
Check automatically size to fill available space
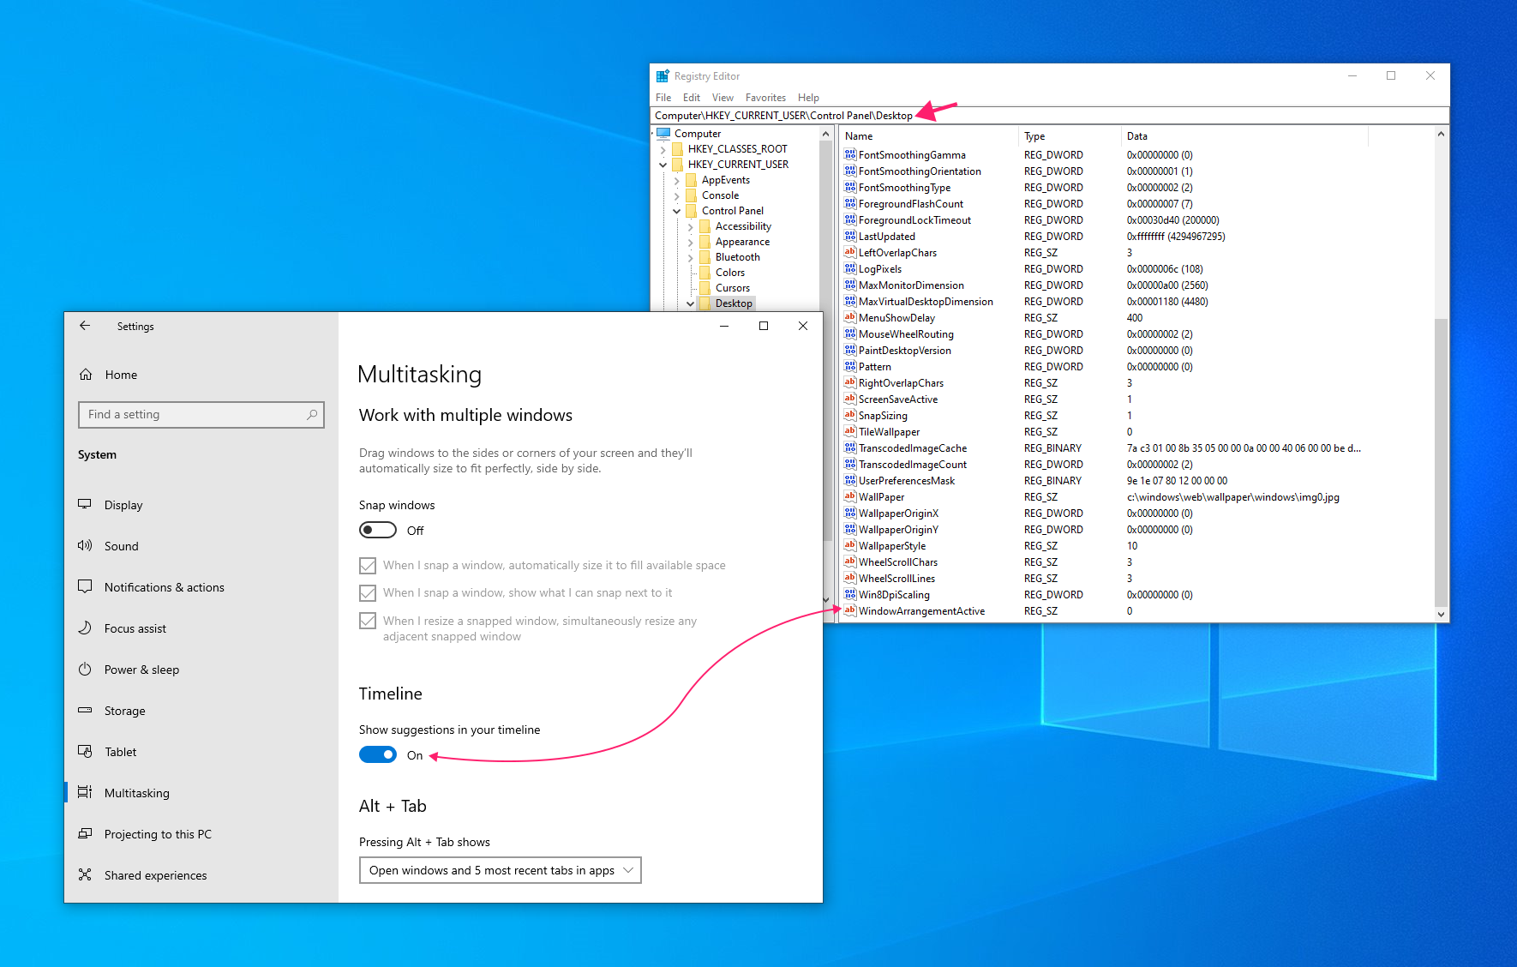[x=368, y=565]
